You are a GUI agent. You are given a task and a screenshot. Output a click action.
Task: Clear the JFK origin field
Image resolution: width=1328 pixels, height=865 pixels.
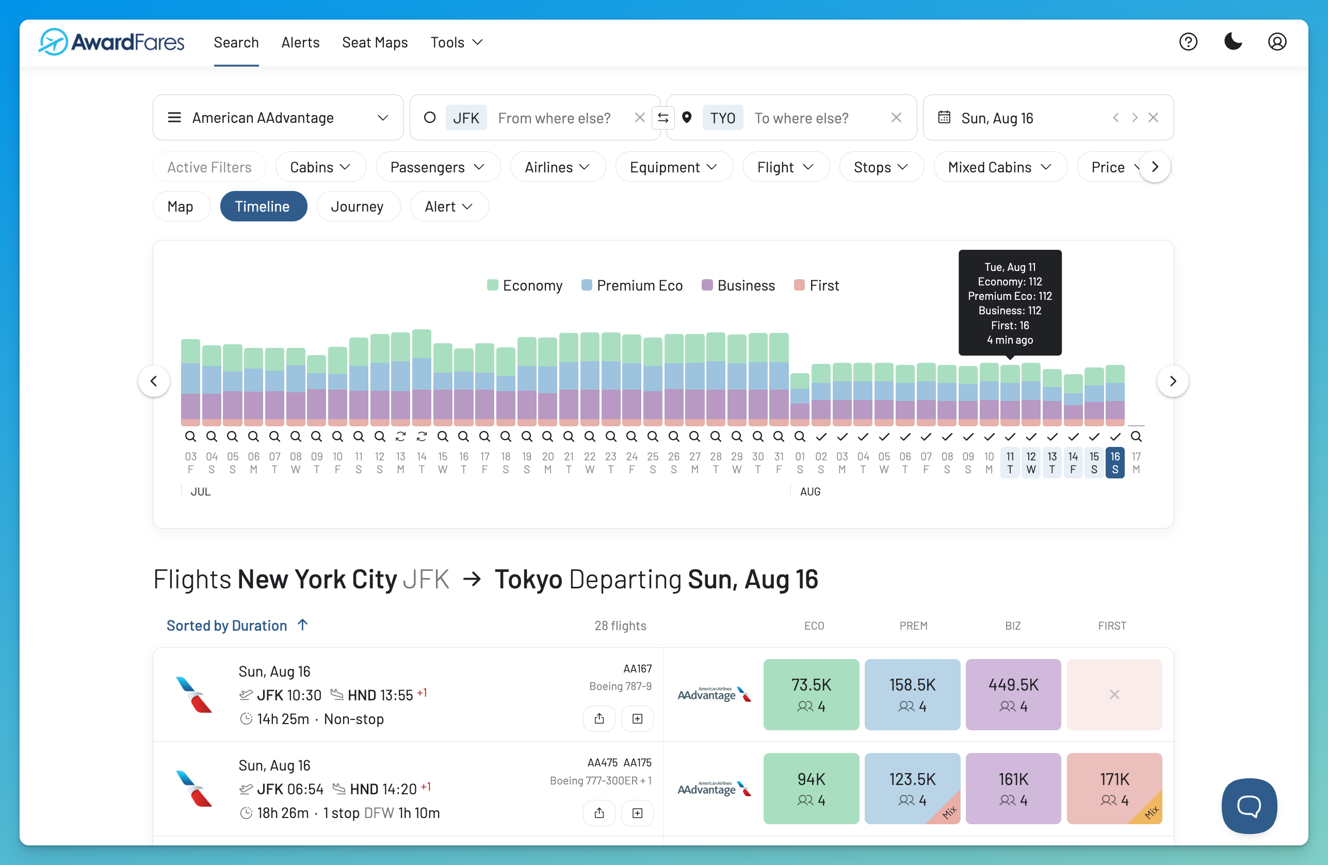(639, 118)
